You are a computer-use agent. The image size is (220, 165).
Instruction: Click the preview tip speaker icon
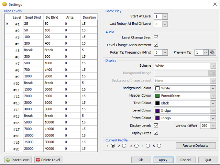(212, 53)
